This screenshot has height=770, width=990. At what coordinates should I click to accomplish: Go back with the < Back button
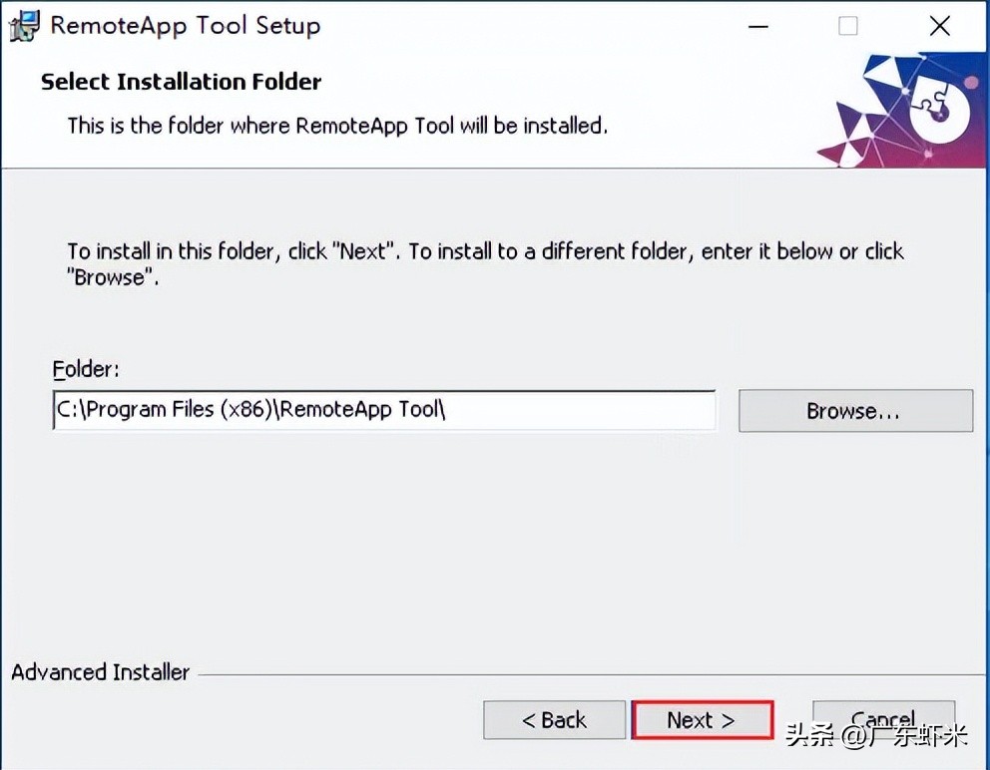tap(554, 719)
